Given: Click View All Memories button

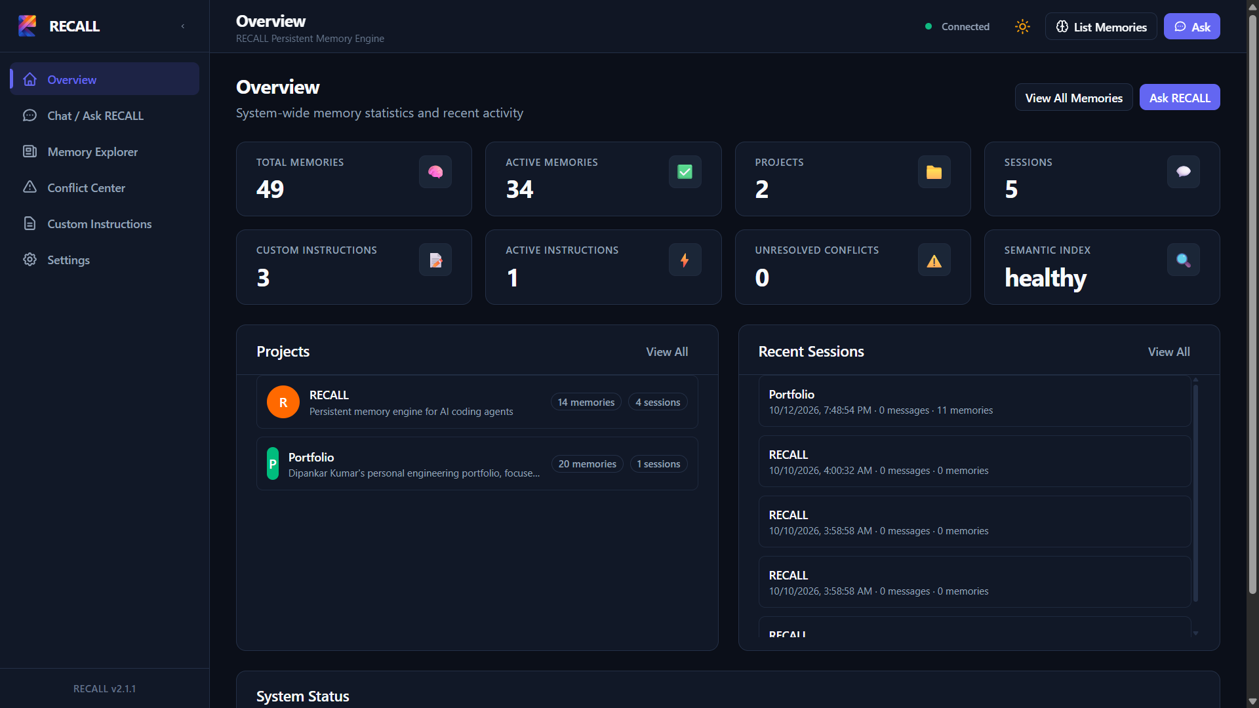Looking at the screenshot, I should click(1073, 97).
